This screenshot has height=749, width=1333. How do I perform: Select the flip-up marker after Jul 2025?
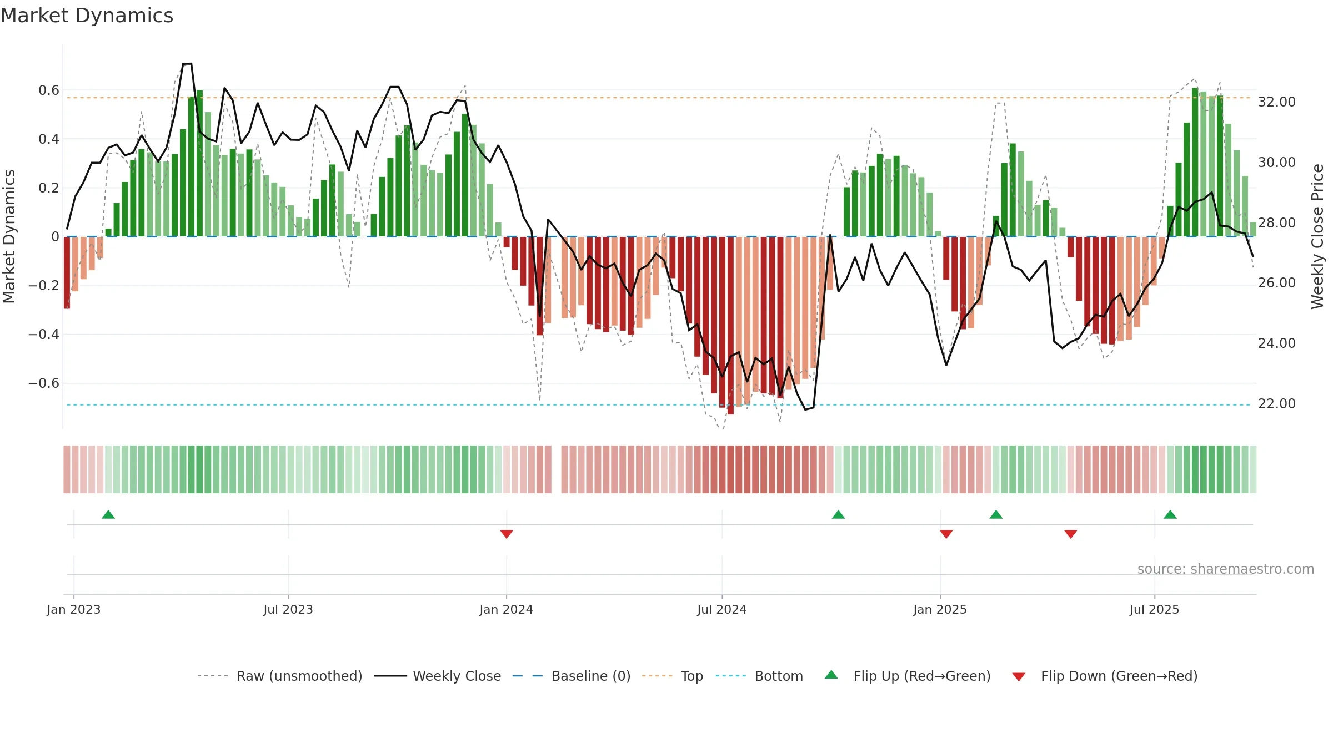click(x=1170, y=514)
